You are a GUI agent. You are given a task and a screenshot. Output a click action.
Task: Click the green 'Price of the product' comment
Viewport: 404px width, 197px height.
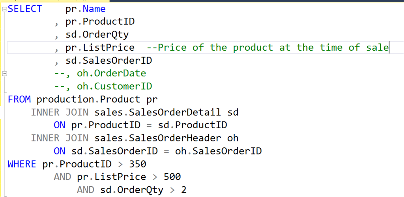tap(267, 48)
